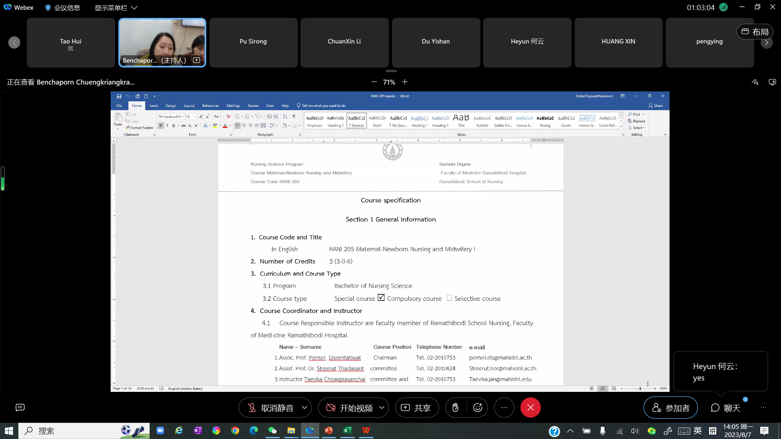Open video options arrow beside 开始视频

coord(382,408)
